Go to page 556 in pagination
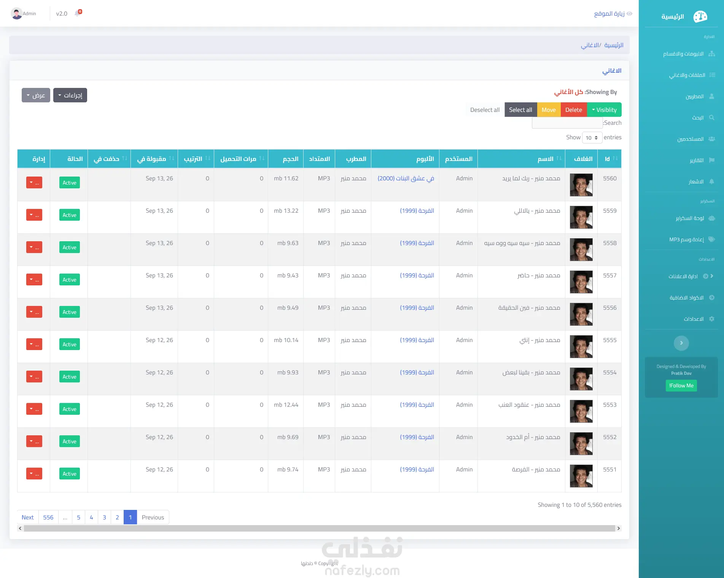 click(x=48, y=517)
